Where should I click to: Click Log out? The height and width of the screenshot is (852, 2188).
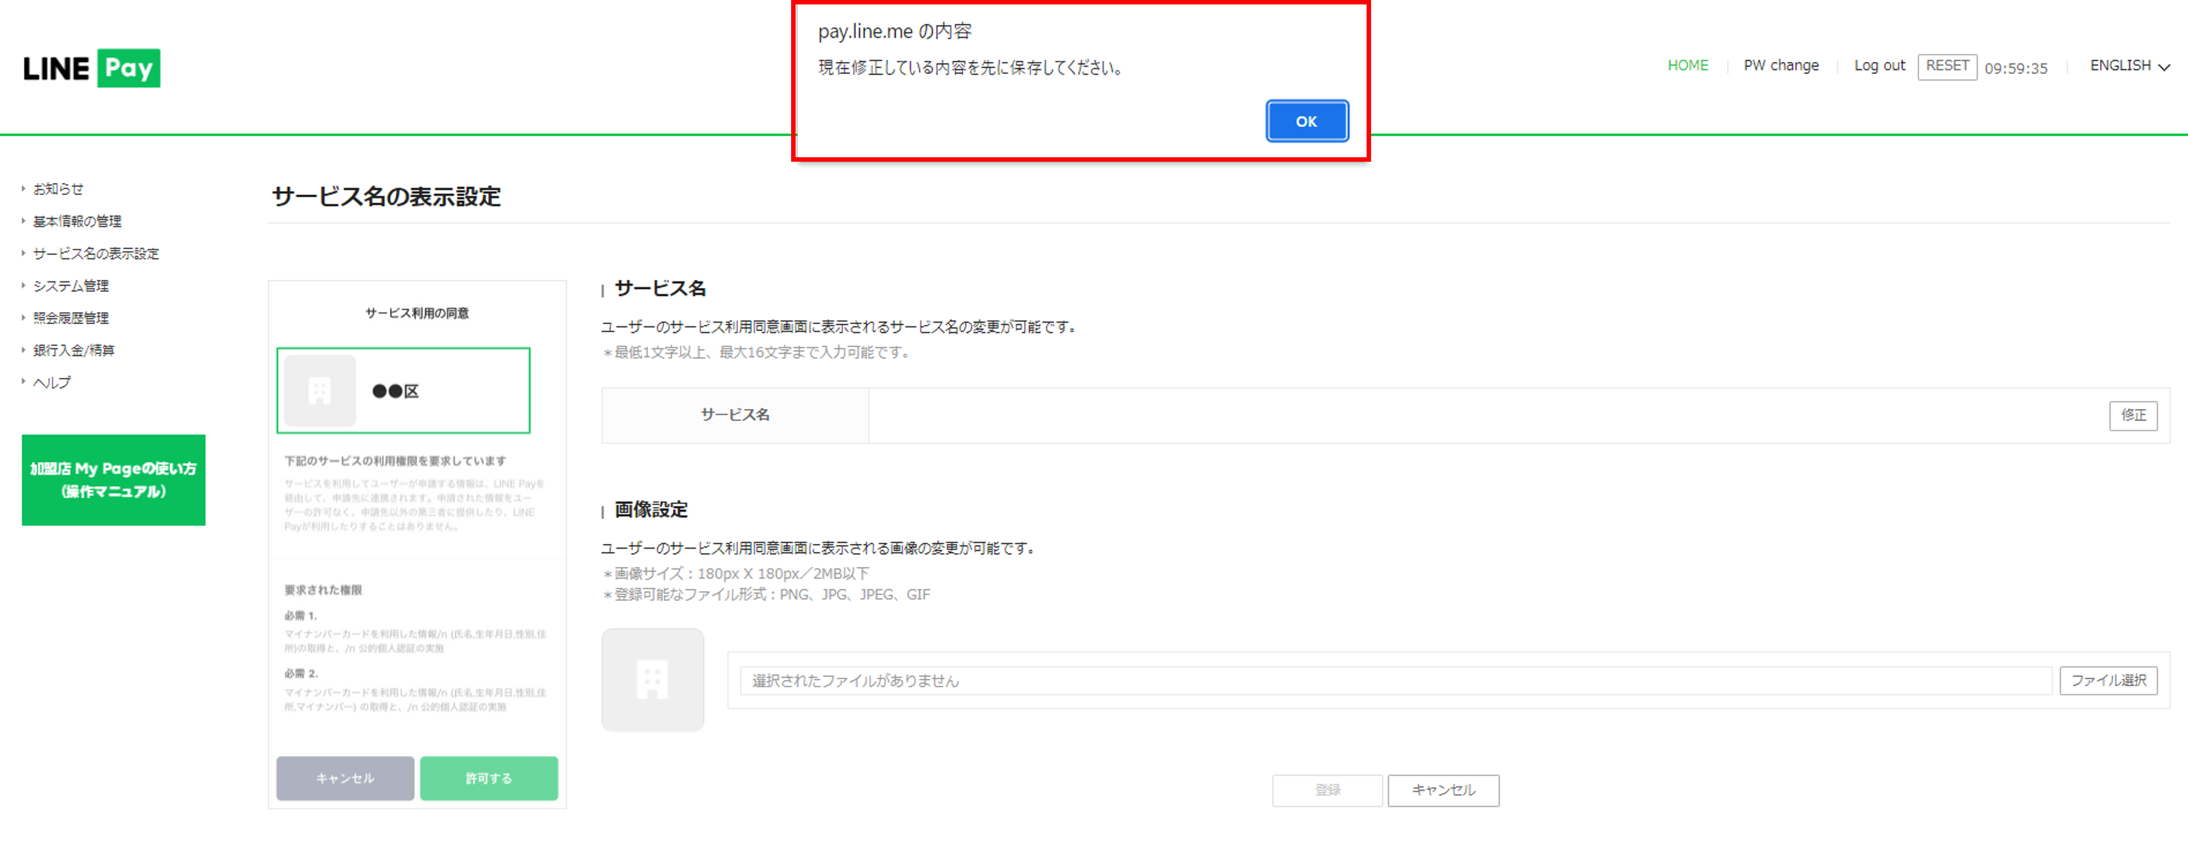click(x=1878, y=66)
